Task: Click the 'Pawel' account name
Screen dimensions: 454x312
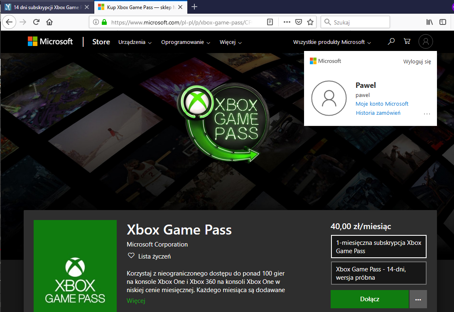Action: (x=366, y=85)
